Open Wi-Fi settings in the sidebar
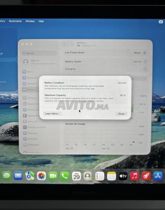 [x=28, y=72]
